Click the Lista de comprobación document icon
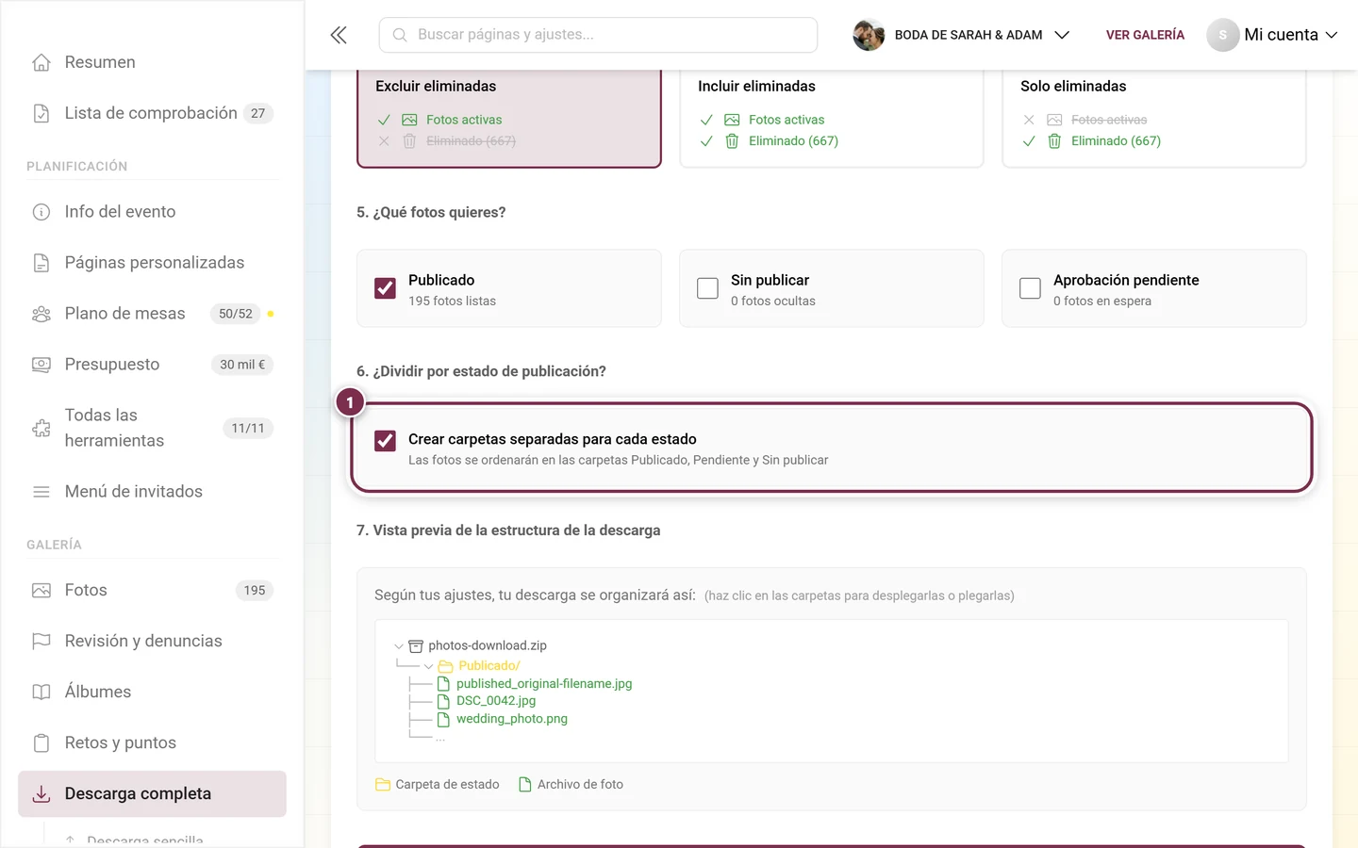Screen dimensions: 1358x848 coord(41,113)
